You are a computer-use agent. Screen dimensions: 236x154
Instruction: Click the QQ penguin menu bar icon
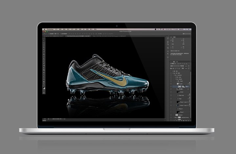click(x=155, y=29)
